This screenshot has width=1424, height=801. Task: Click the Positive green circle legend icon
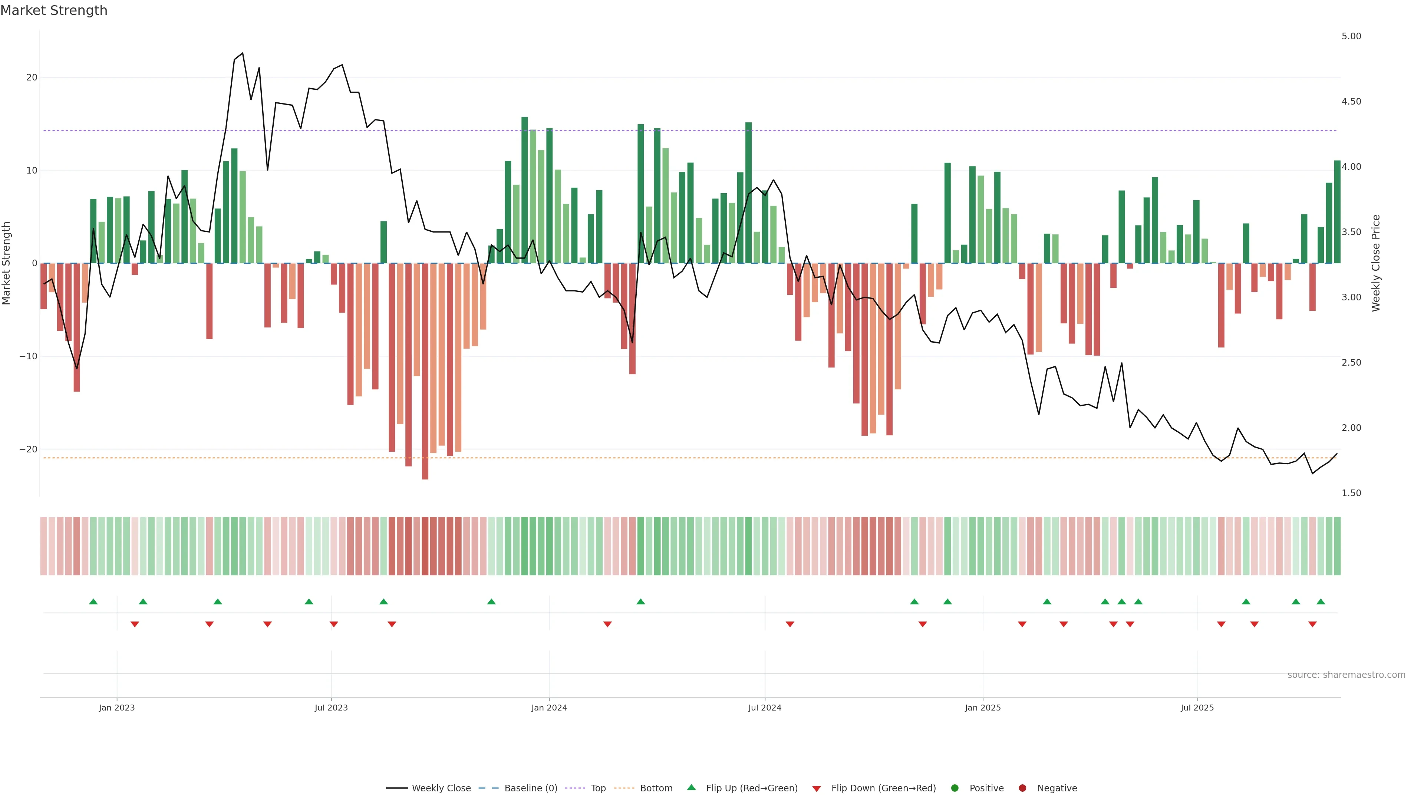click(955, 788)
